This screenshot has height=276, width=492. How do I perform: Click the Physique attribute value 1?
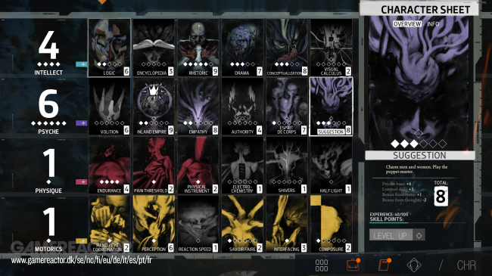pyautogui.click(x=48, y=163)
